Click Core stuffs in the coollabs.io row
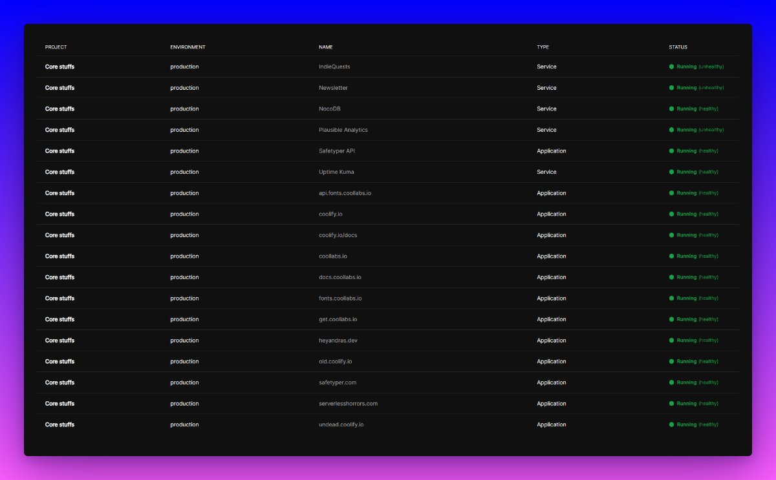This screenshot has height=480, width=776. coord(59,256)
